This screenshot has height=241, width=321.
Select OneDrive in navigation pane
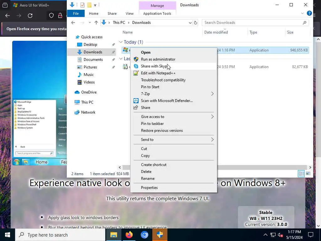[88, 92]
